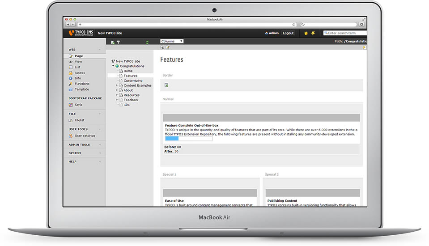Select the Home page in tree

point(128,71)
